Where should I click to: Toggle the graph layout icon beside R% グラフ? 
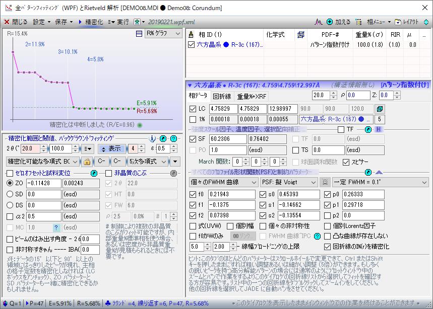[139, 34]
